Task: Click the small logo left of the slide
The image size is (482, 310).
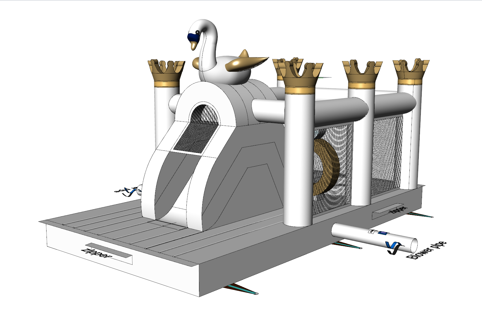Action: pos(128,191)
